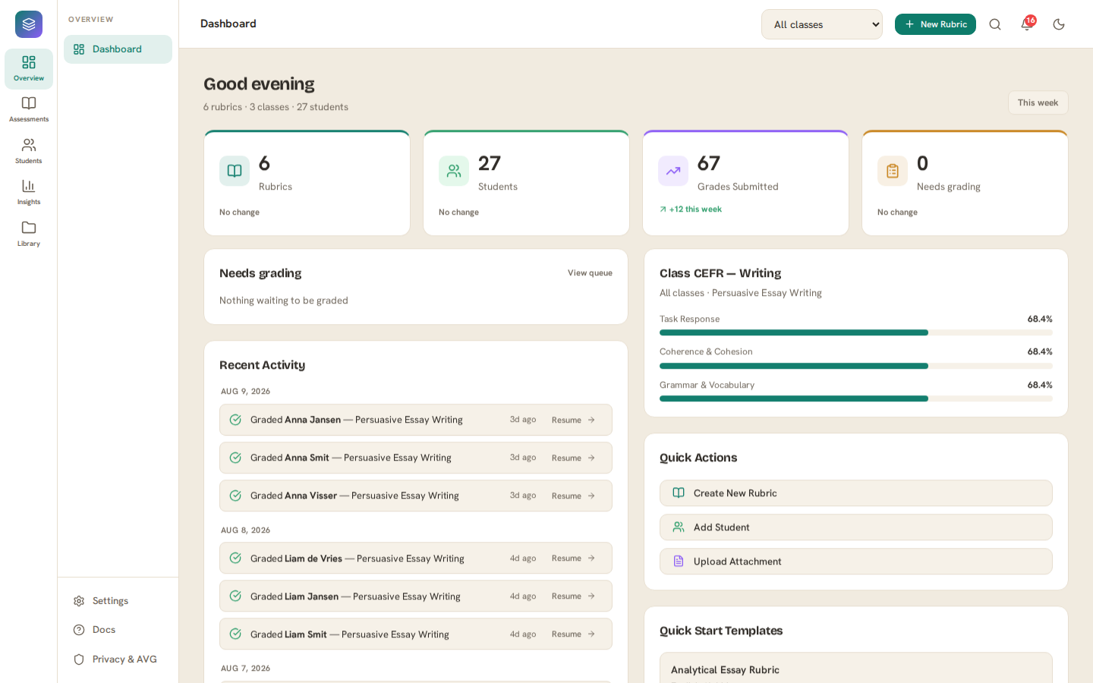Click Upload Attachment quick action
Image resolution: width=1093 pixels, height=683 pixels.
856,562
